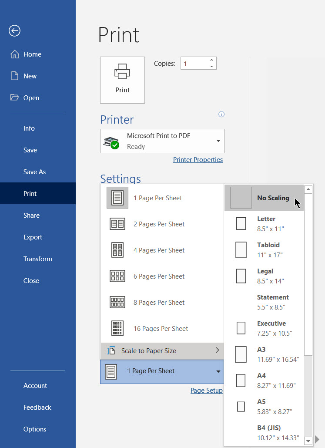325x448 pixels.
Task: Open Transform in the sidebar
Action: click(38, 259)
